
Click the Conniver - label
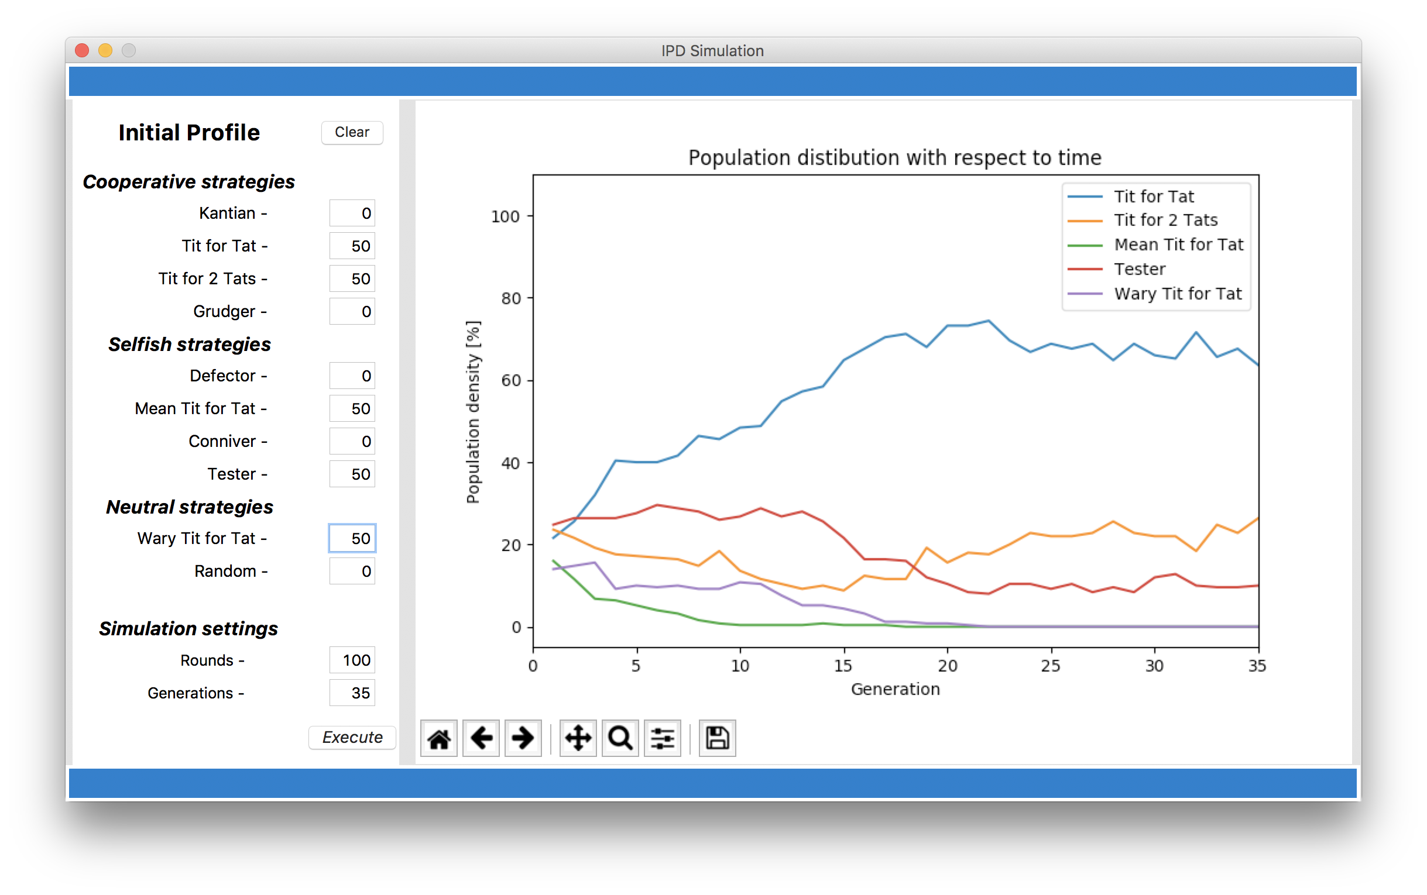point(228,441)
